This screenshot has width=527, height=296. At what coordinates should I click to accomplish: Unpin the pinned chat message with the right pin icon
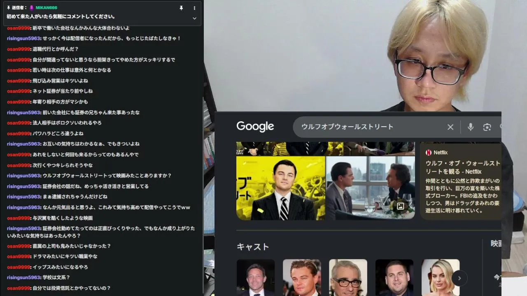181,8
